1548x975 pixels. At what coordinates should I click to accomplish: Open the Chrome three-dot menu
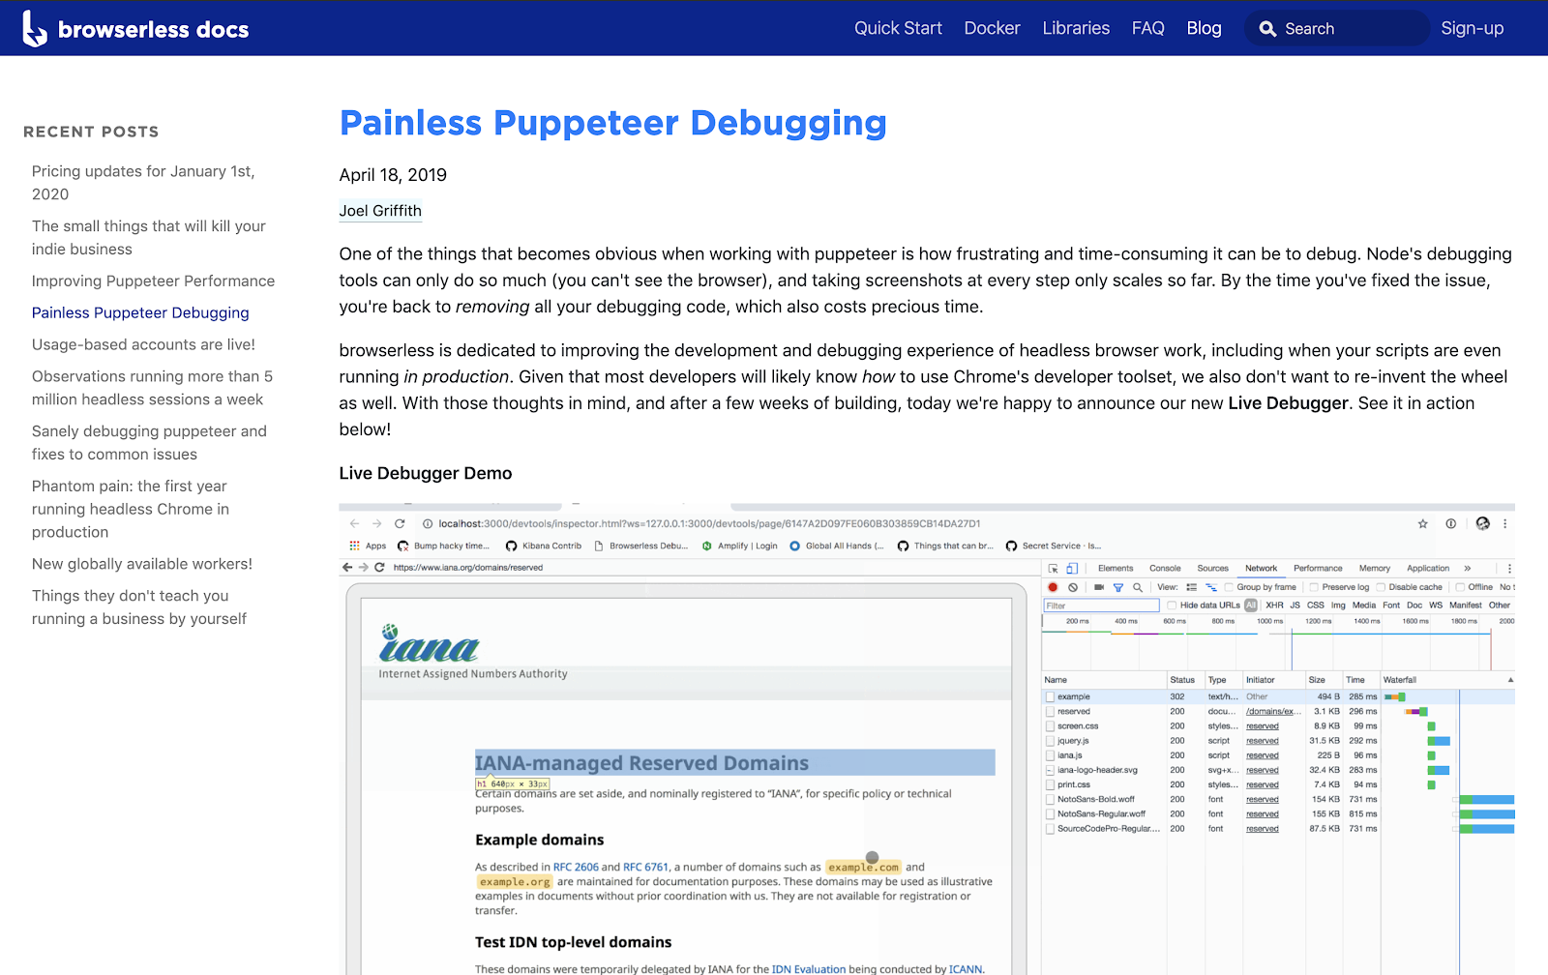(1504, 523)
